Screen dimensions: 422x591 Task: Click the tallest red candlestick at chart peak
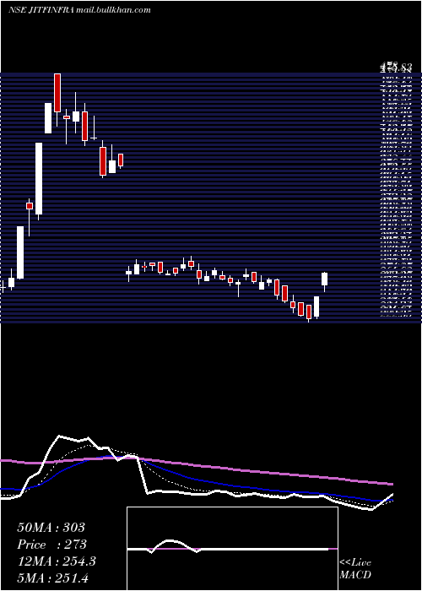click(x=57, y=93)
